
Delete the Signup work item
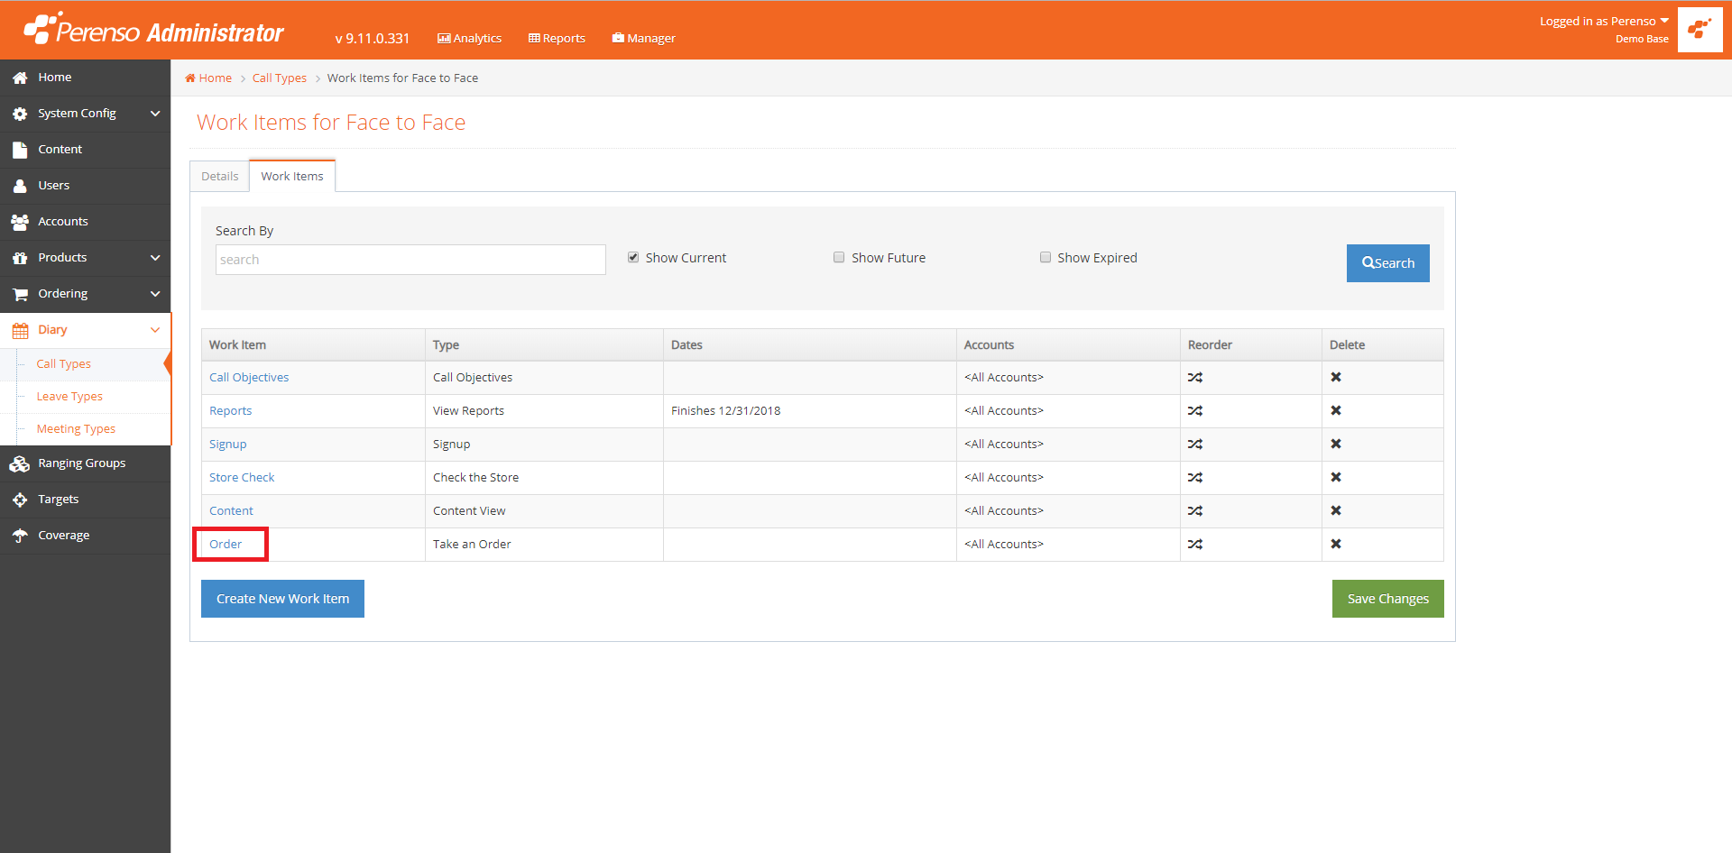[x=1336, y=444]
